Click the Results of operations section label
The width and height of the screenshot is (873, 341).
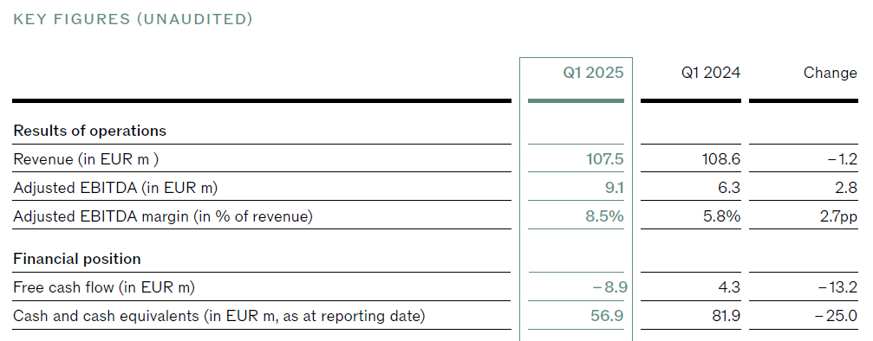(x=89, y=131)
